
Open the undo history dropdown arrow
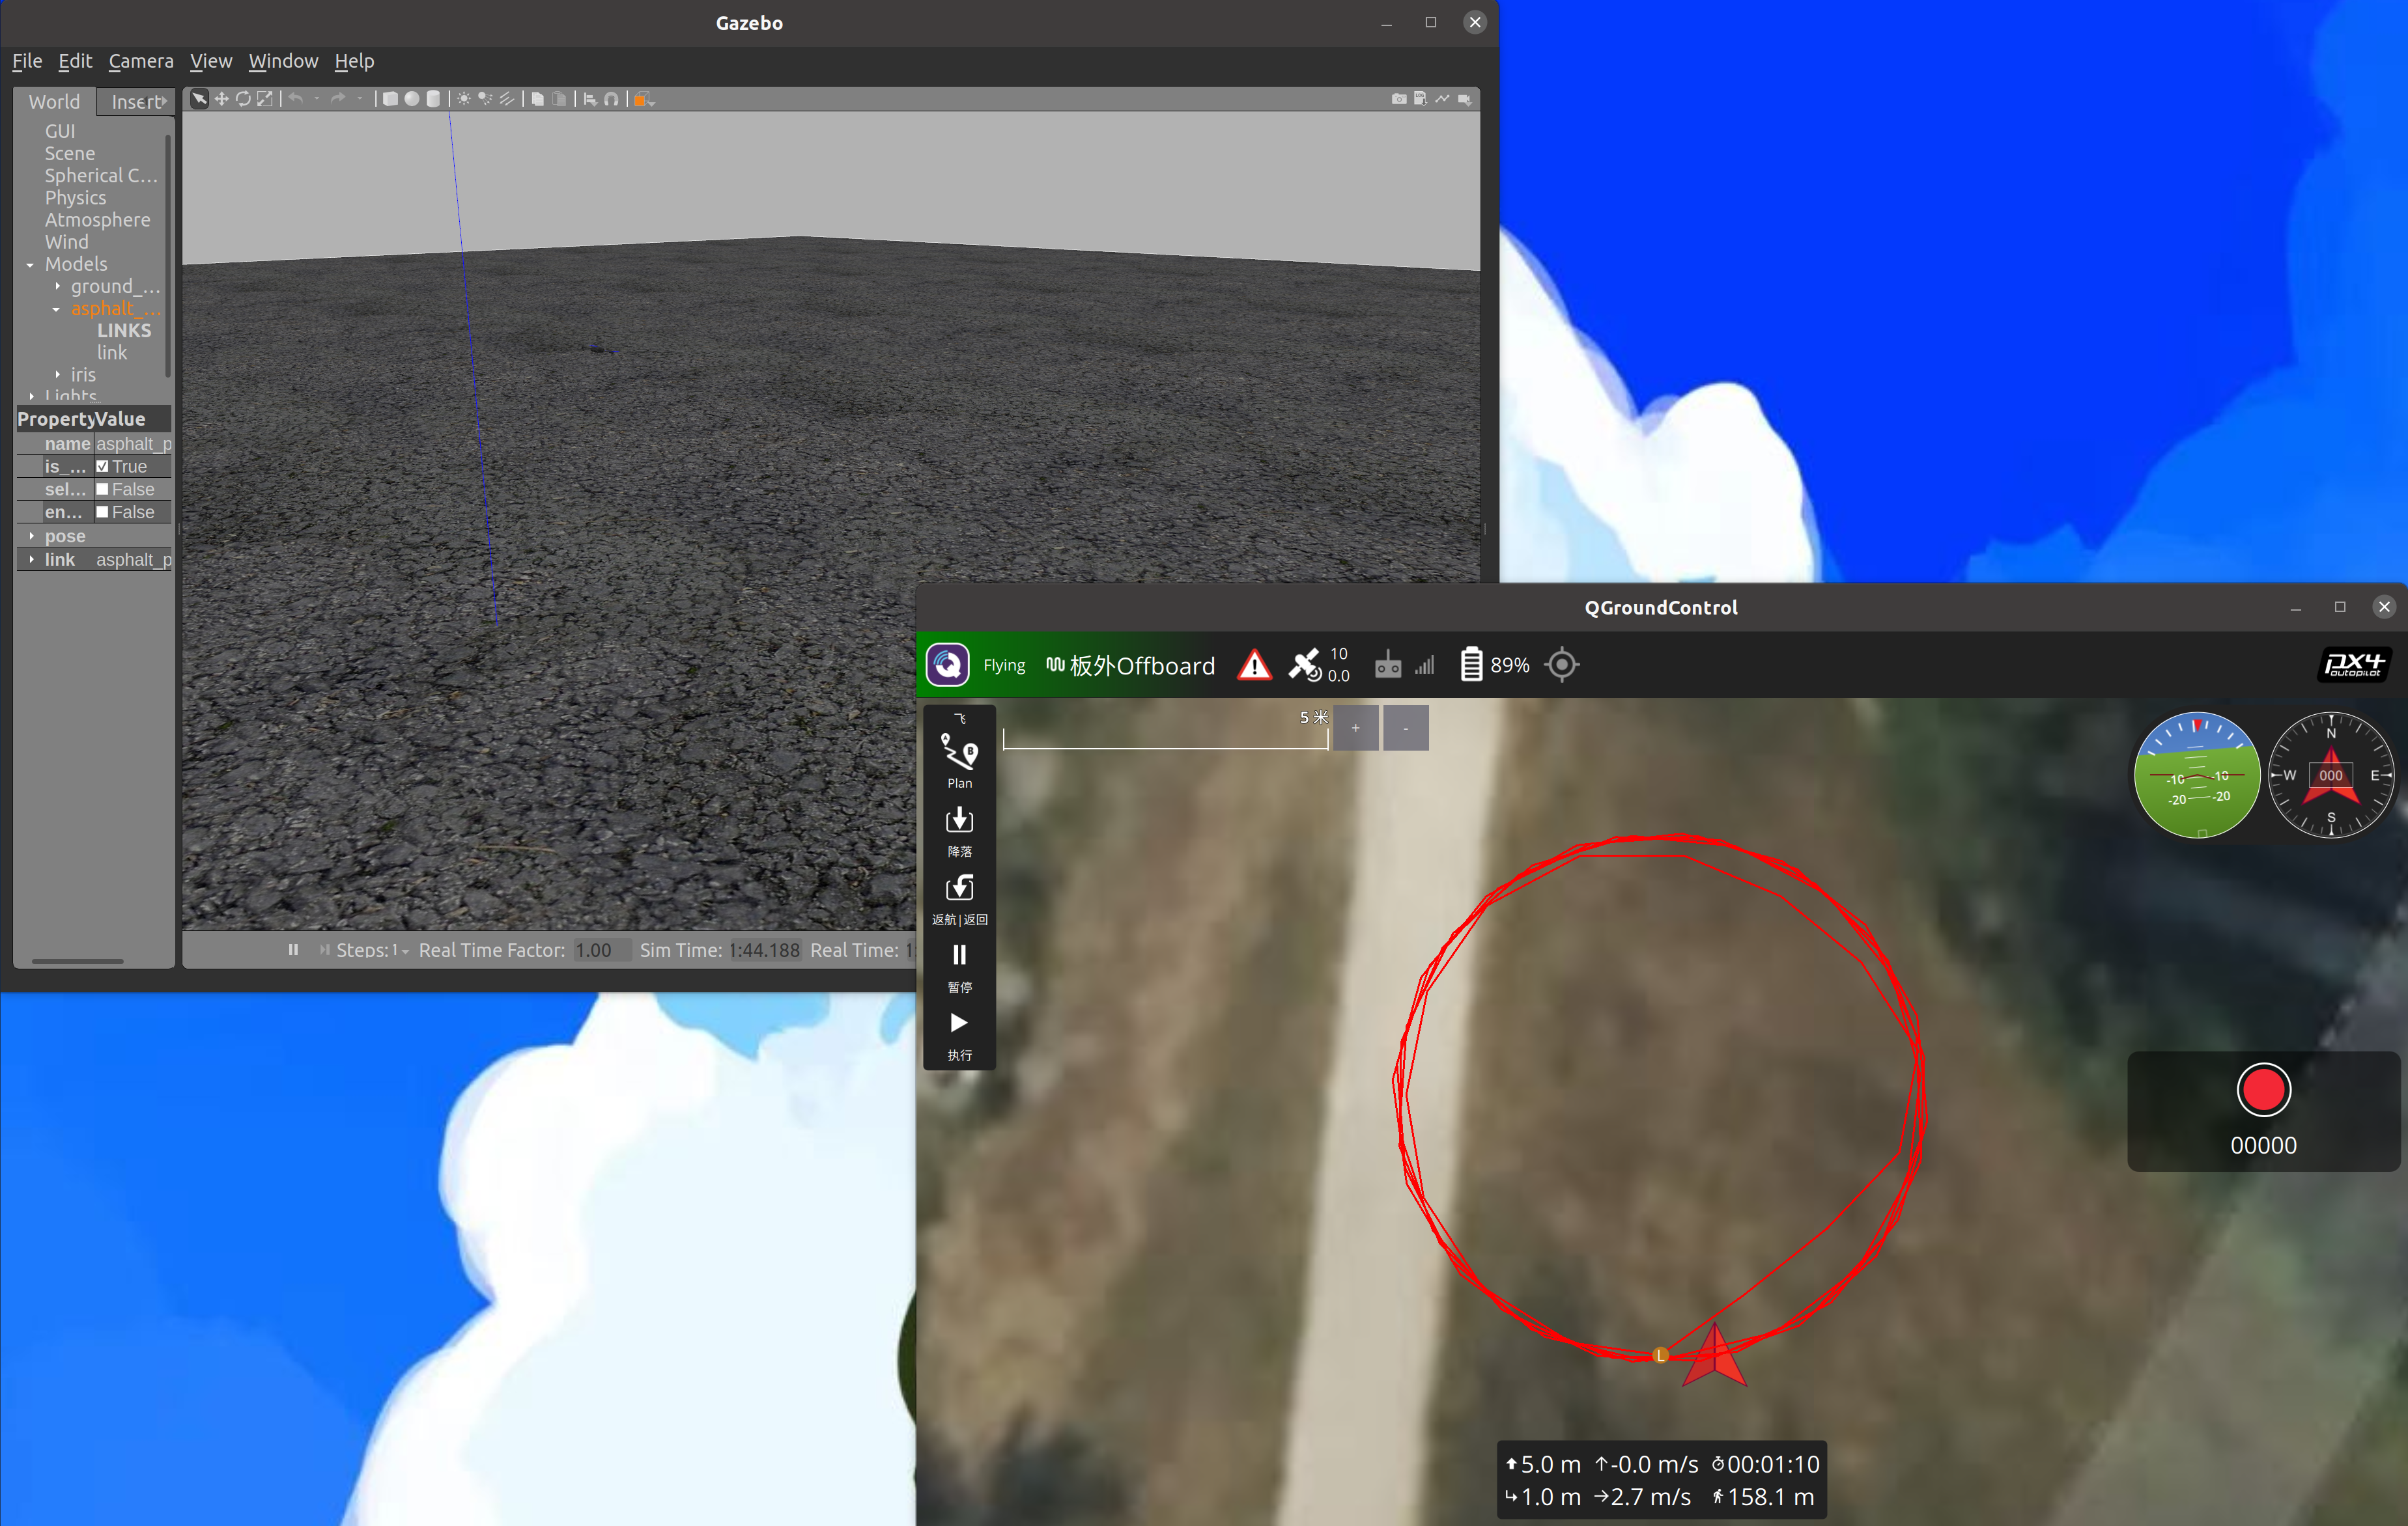click(x=316, y=99)
